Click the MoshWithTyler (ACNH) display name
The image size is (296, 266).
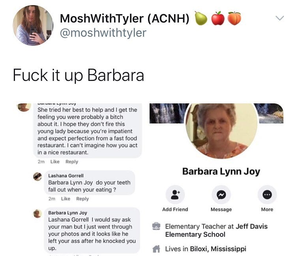(125, 19)
